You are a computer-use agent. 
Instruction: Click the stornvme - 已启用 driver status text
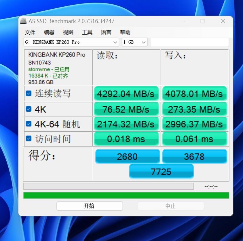[x=49, y=69]
